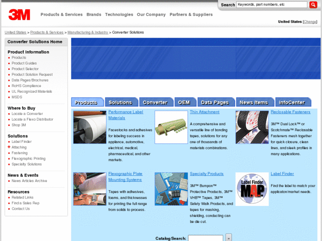322x241 pixels.
Task: Open Product Selector link
Action: click(x=25, y=69)
